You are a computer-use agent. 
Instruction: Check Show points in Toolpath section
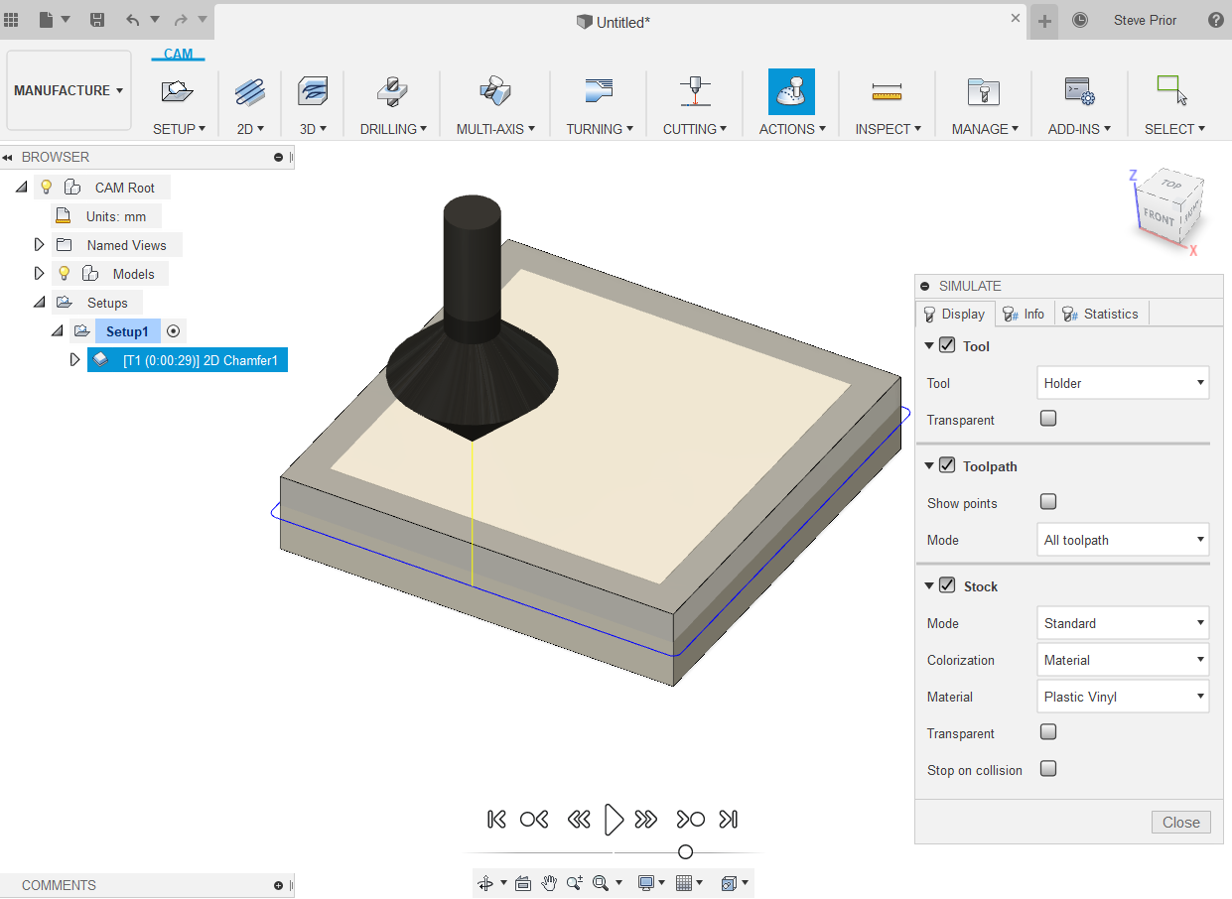pos(1047,501)
